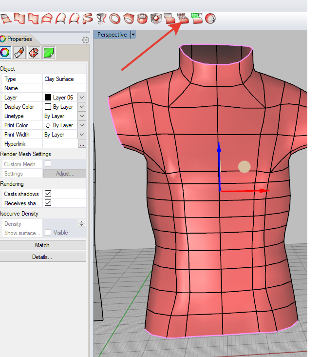Open Texture Mapping properties (checkered roll icon)

click(x=34, y=52)
